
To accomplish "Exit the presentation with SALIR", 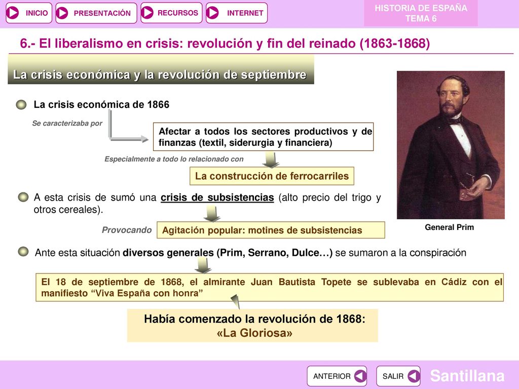I will point(398,376).
